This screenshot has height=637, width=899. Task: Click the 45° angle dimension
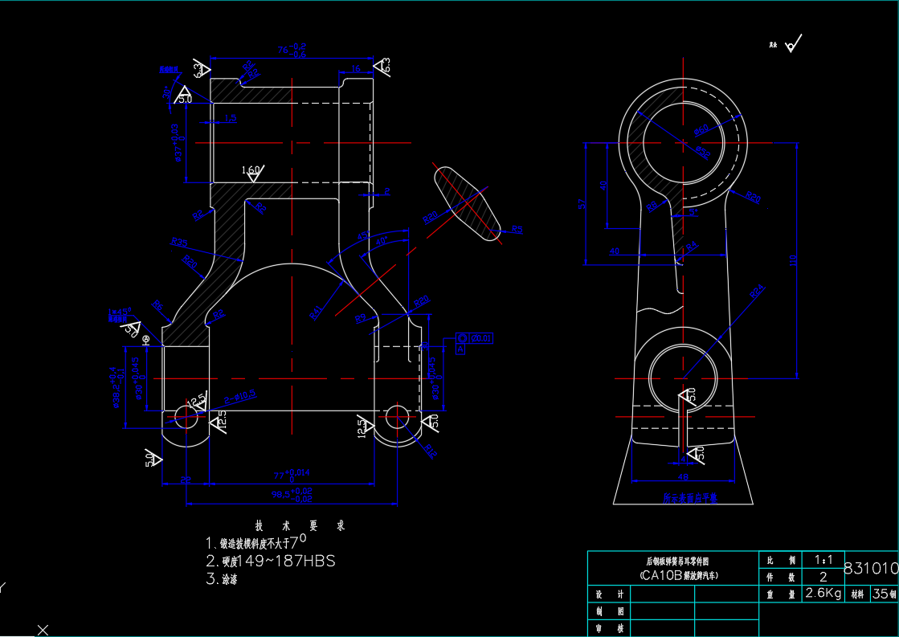(x=381, y=239)
